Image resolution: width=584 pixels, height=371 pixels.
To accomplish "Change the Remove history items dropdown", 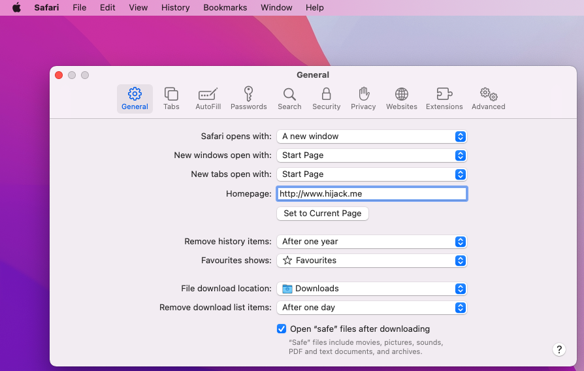I will [x=372, y=242].
